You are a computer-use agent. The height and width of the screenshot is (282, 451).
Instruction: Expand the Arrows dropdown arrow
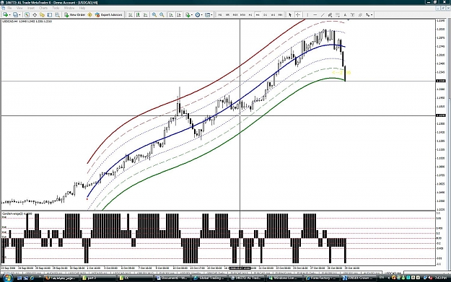pos(372,14)
